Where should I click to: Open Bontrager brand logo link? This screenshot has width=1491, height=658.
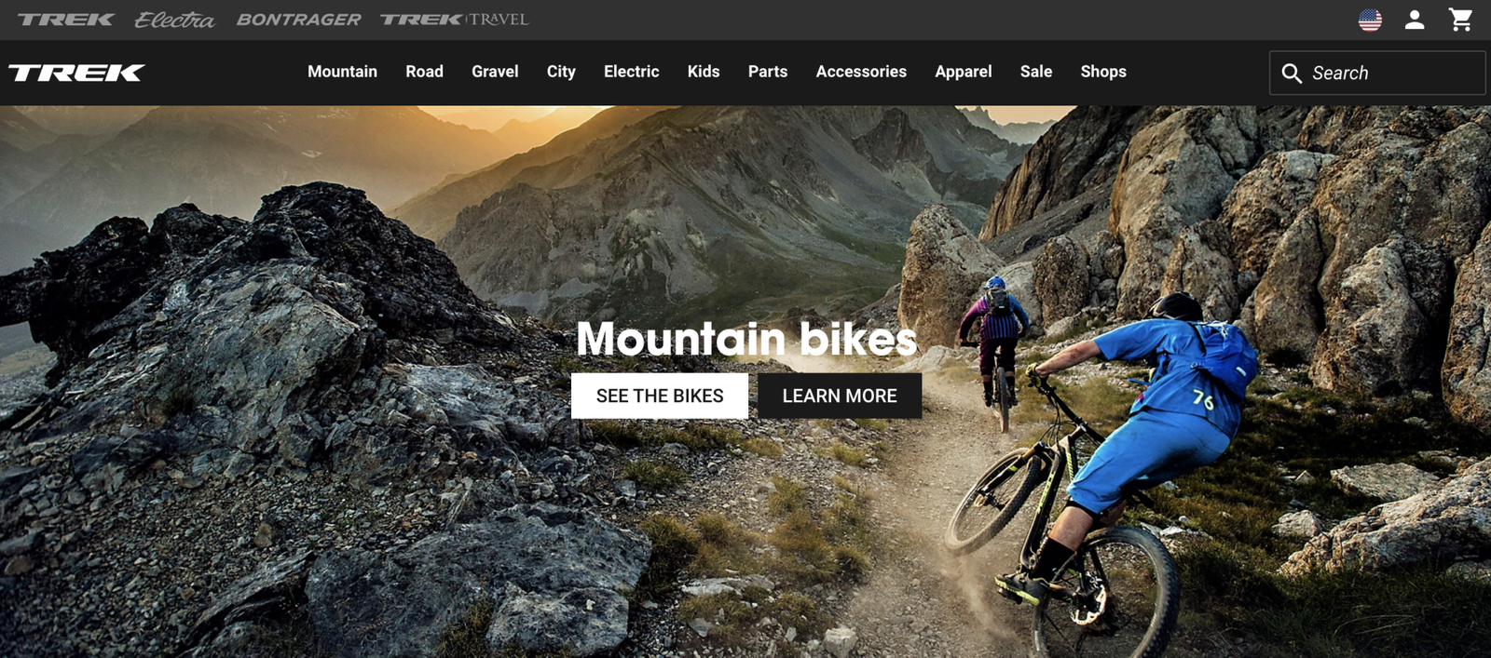click(298, 20)
